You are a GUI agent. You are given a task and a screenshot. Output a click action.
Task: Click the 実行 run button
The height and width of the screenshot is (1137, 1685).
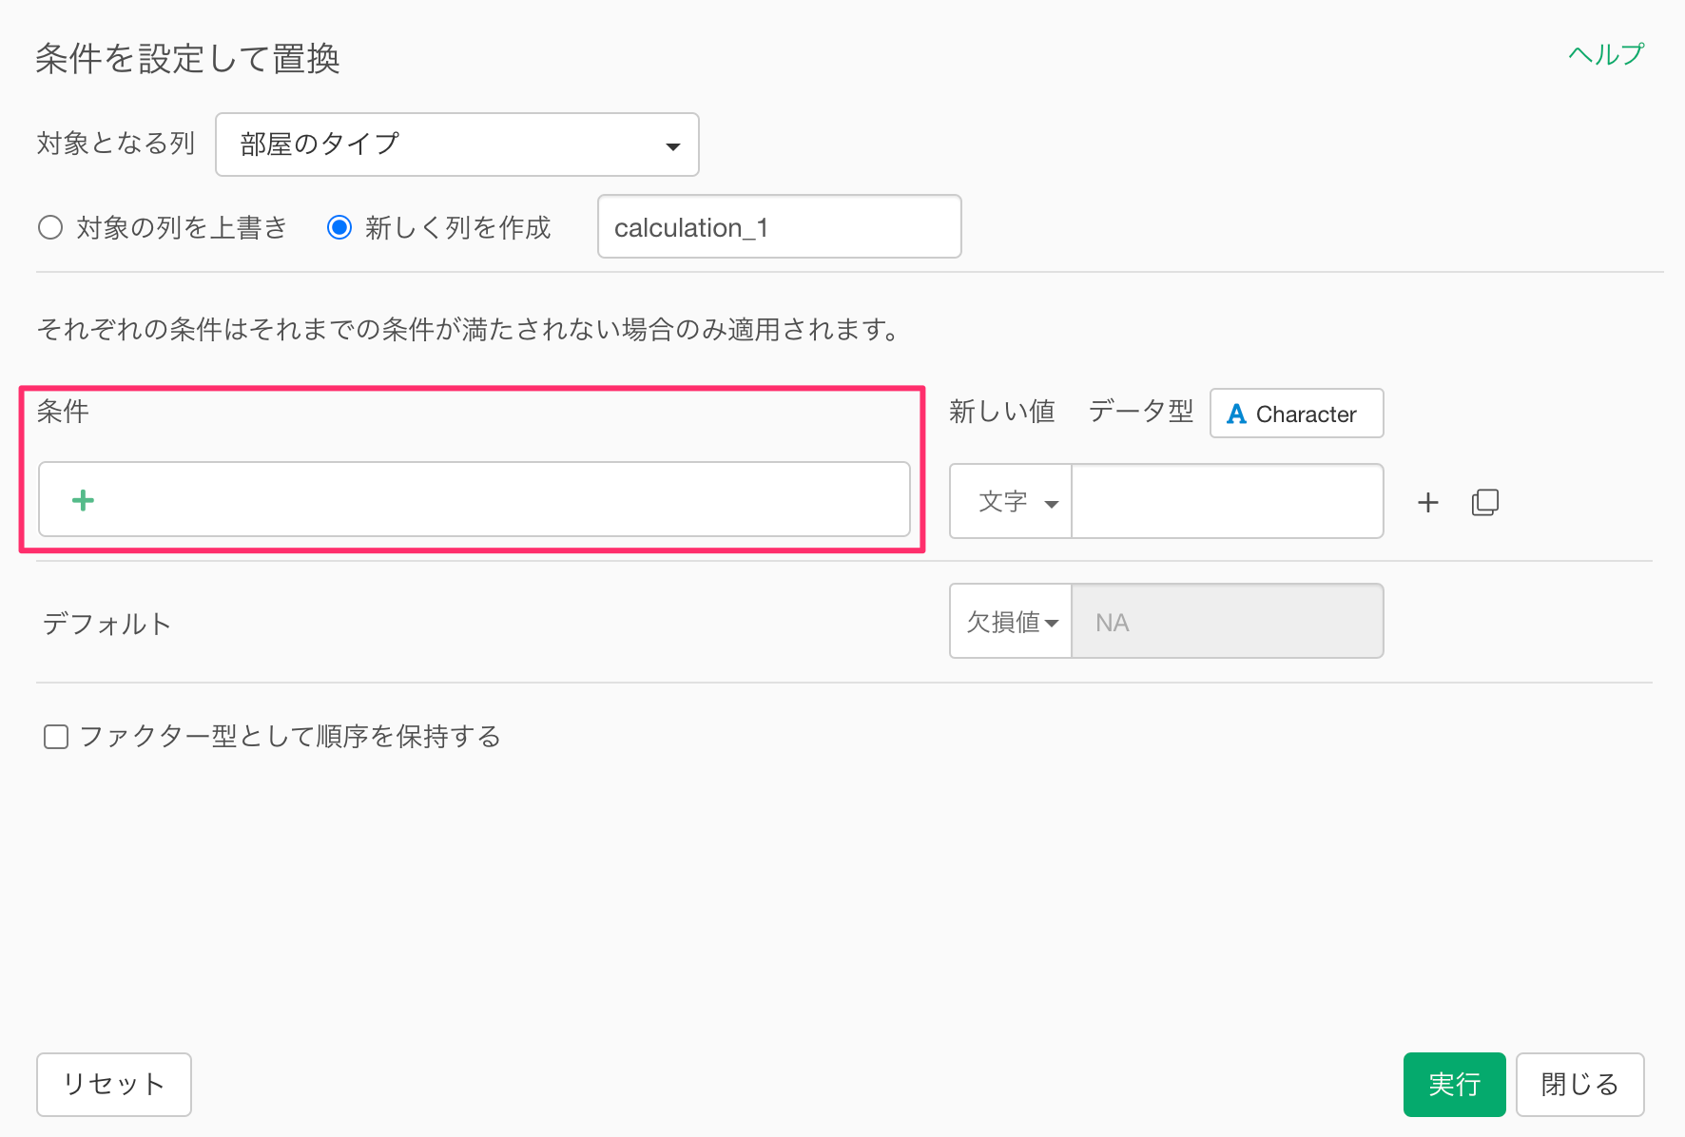point(1454,1084)
